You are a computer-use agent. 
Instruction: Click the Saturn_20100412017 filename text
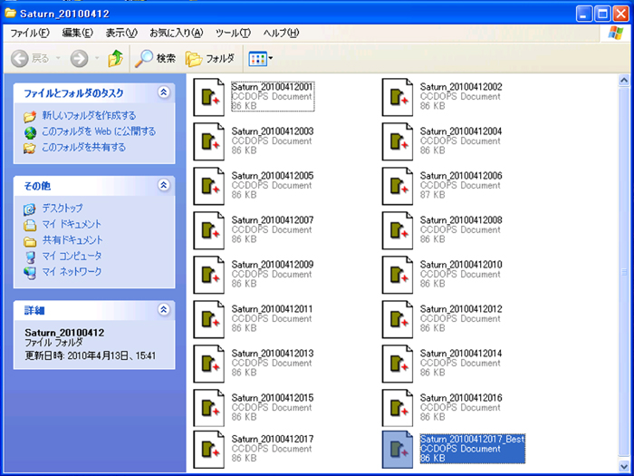(272, 439)
